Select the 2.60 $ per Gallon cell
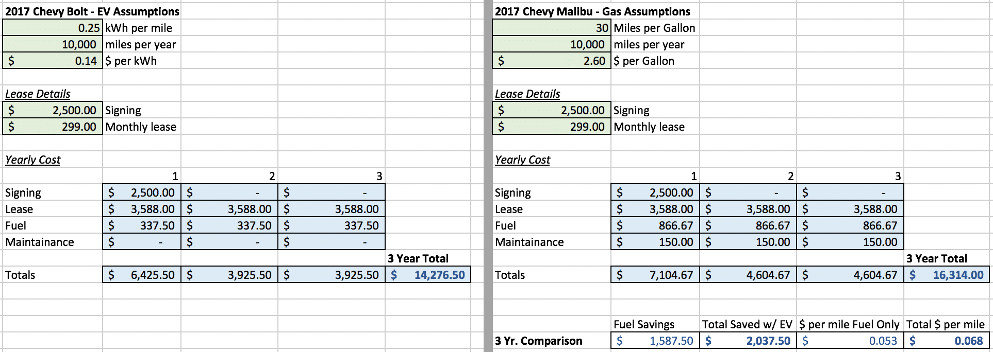 tap(552, 61)
